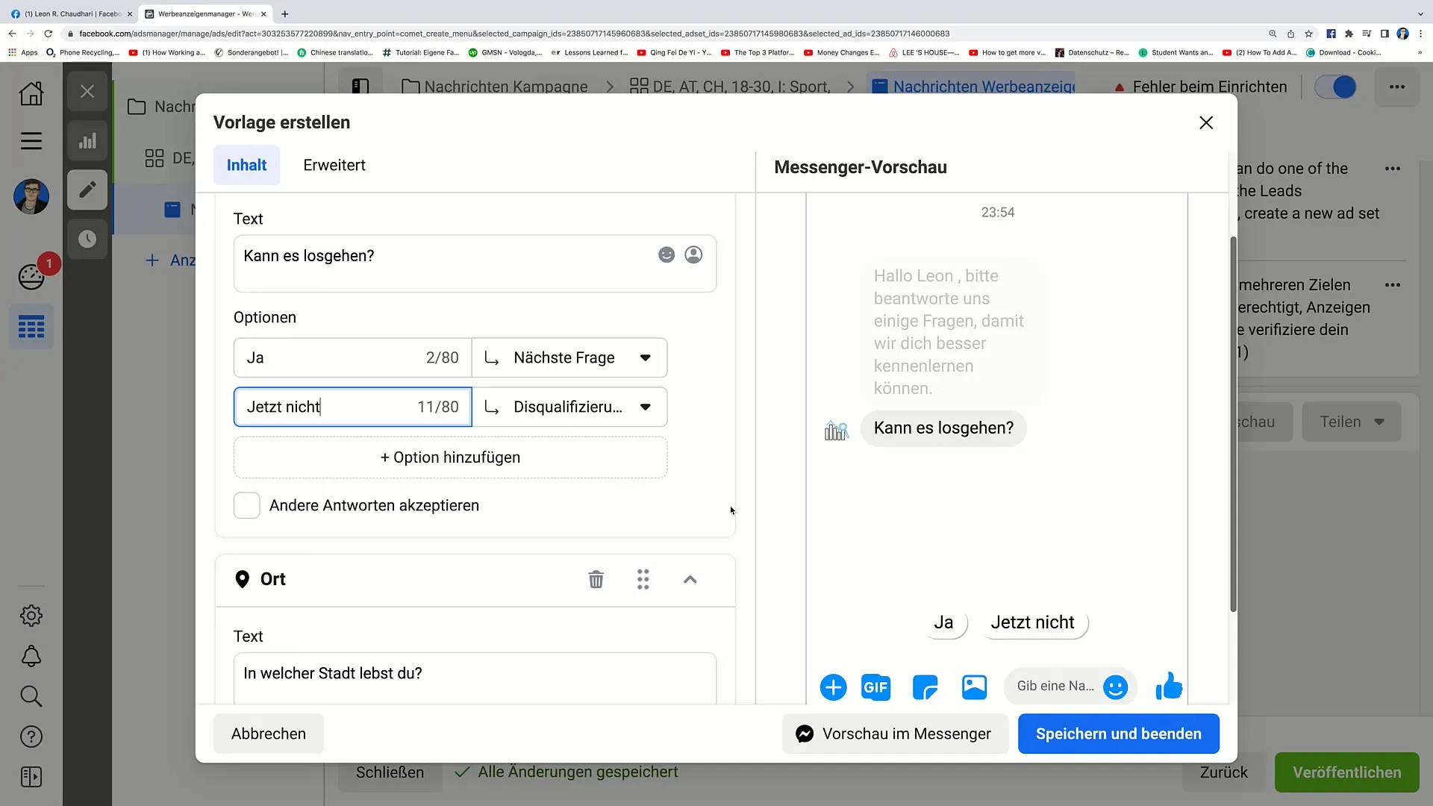
Task: Insert emoji in the Text field
Action: point(666,255)
